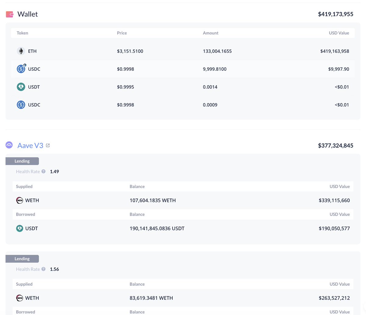This screenshot has width=366, height=315.
Task: Click the USDC coin icon in wallet
Action: point(21,69)
